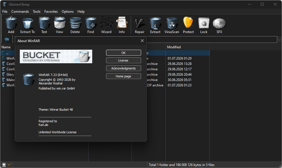
Task: Click the Theme: Winrar Bucket 48 text
Action: click(x=55, y=110)
